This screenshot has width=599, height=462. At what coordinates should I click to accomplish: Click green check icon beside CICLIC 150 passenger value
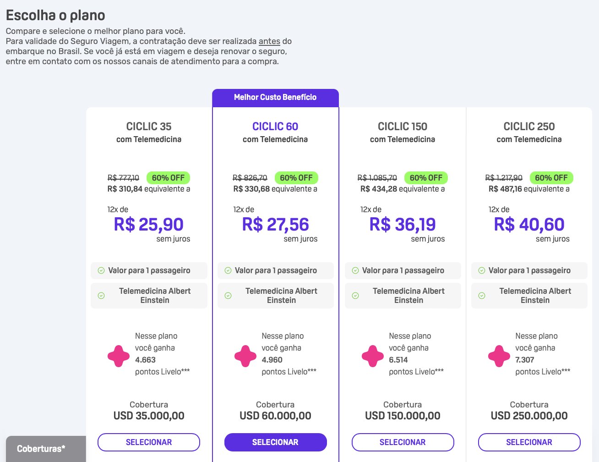click(x=355, y=270)
